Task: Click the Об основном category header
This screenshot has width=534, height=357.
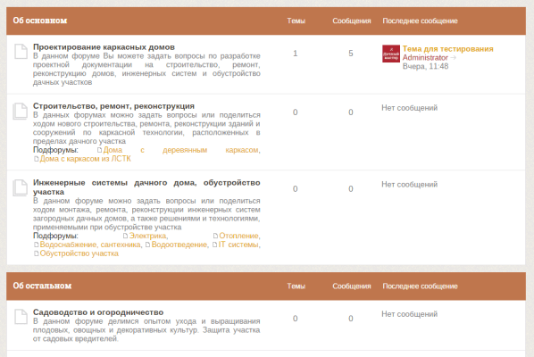Action: (x=40, y=21)
